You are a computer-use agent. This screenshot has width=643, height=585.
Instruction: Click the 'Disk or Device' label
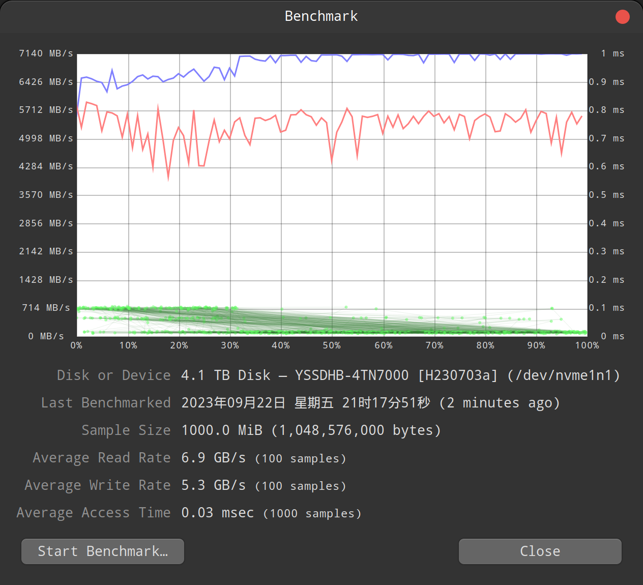(114, 375)
